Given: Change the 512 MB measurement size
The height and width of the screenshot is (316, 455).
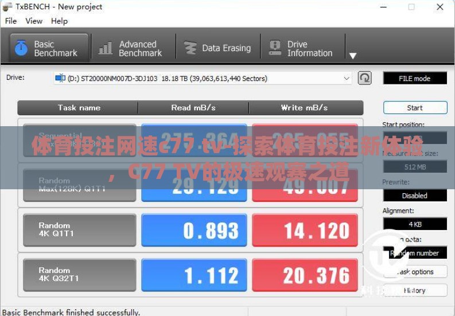Looking at the screenshot, I should tap(415, 167).
